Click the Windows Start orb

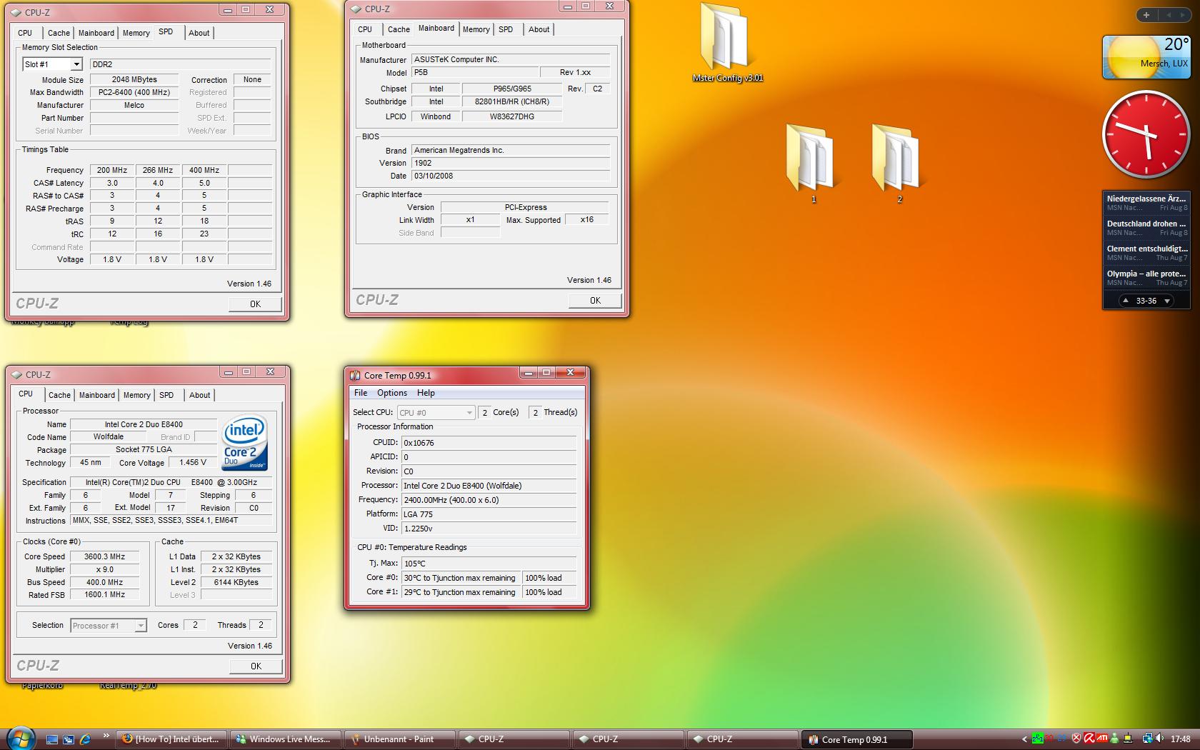point(20,738)
